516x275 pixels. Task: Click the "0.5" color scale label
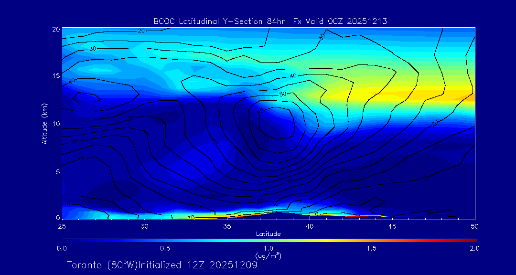pyautogui.click(x=165, y=248)
